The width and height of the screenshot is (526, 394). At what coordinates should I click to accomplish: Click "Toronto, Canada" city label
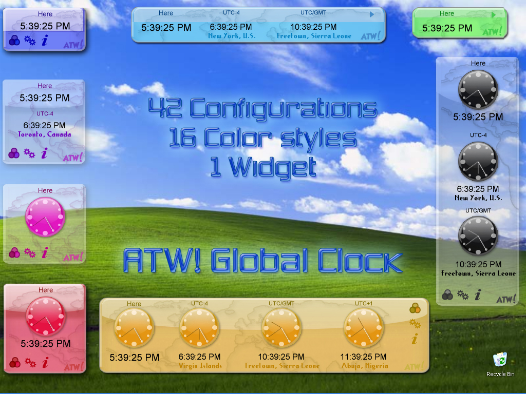(44, 134)
